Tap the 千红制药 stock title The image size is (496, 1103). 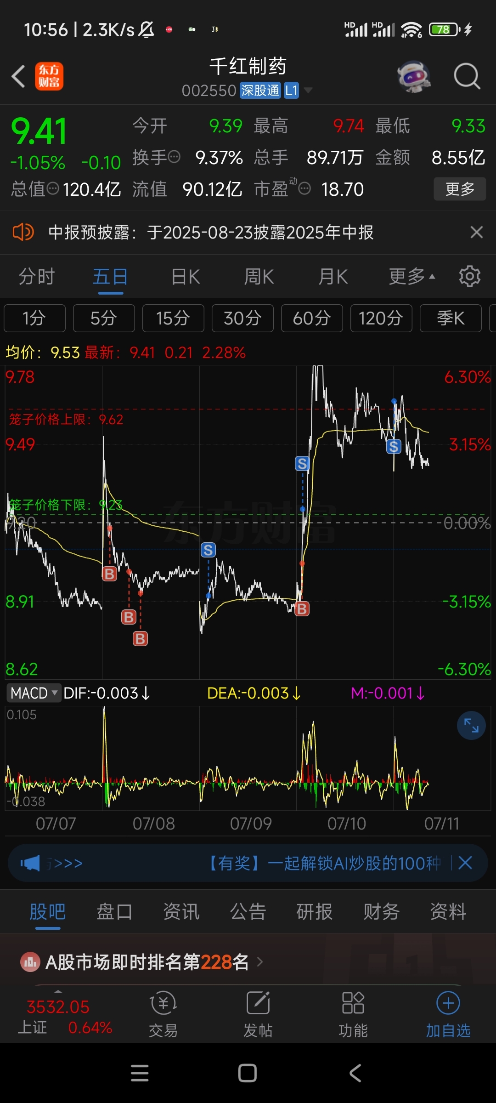click(248, 66)
